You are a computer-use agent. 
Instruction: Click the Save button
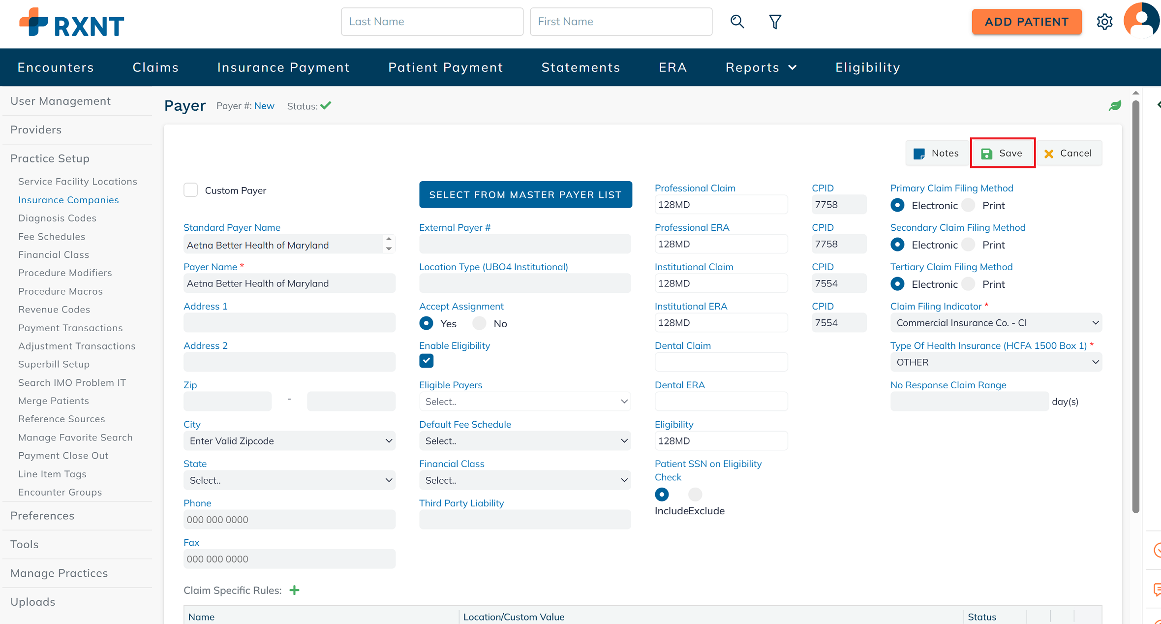pos(1002,153)
